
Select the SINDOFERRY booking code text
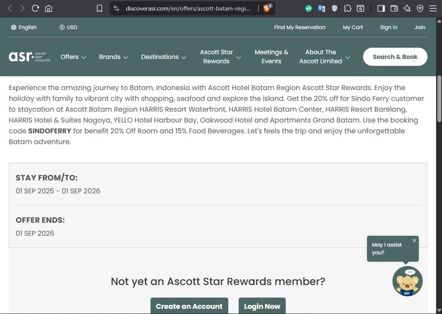tap(50, 131)
